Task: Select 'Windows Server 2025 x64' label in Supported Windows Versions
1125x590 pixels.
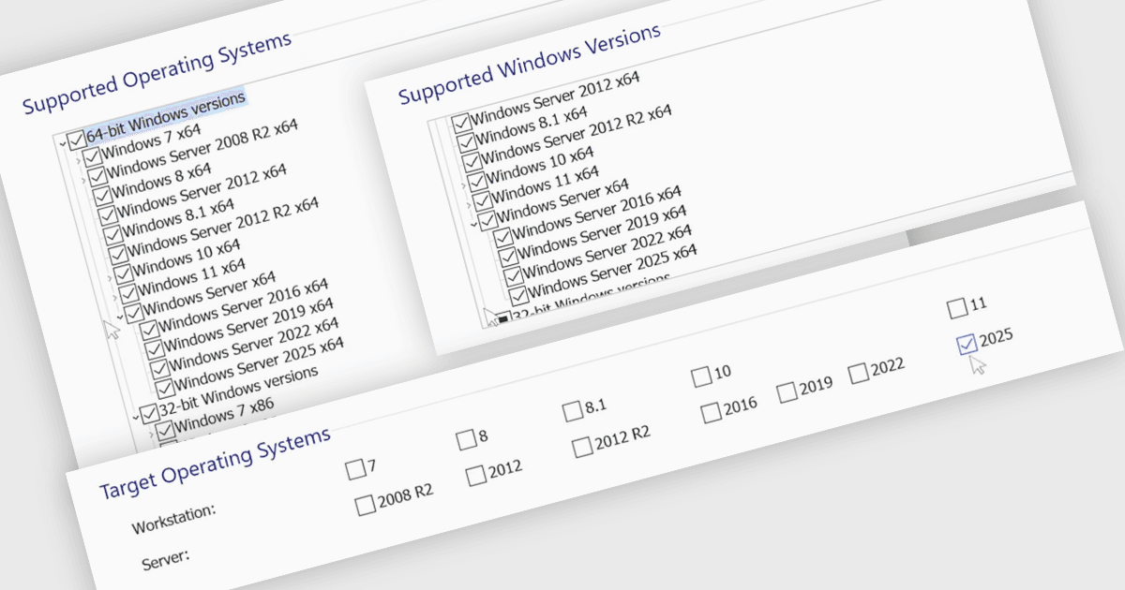Action: point(611,271)
